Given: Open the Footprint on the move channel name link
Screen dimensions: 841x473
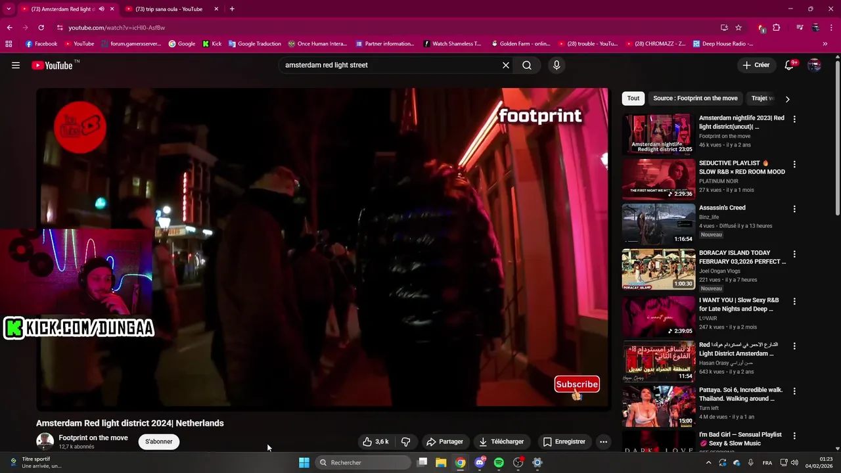Looking at the screenshot, I should pos(93,438).
